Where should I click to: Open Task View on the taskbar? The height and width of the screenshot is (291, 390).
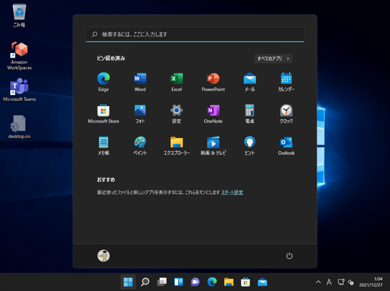coord(162,282)
